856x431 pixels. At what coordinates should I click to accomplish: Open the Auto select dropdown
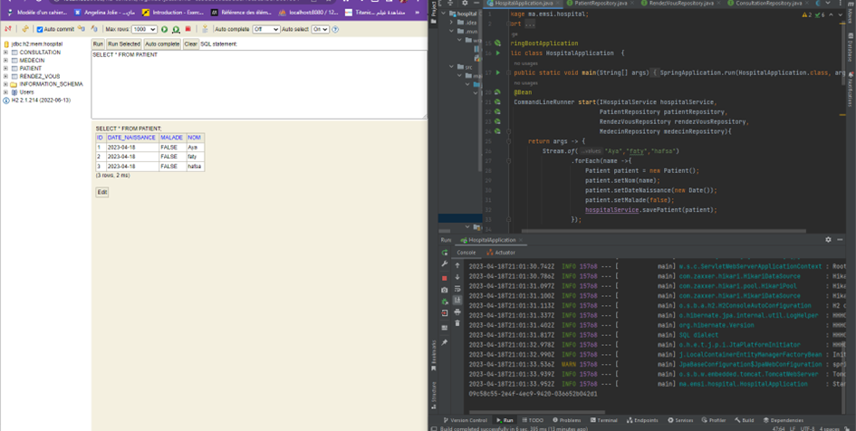tap(321, 30)
